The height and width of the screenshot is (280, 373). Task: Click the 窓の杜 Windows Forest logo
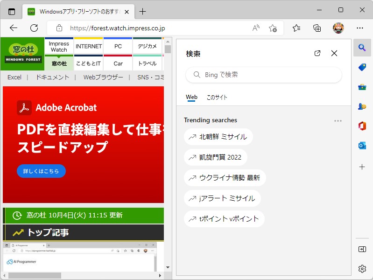pos(23,54)
